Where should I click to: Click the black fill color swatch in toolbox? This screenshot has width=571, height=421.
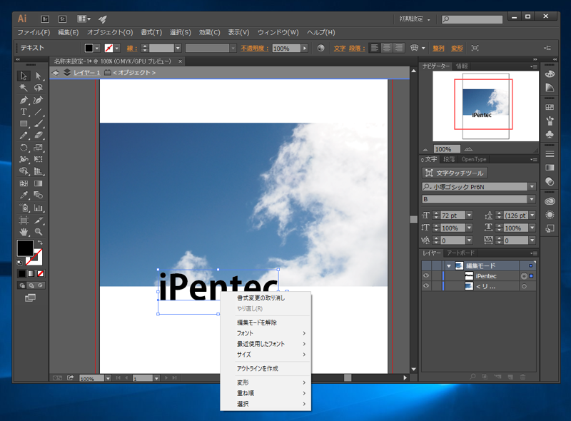coord(25,248)
